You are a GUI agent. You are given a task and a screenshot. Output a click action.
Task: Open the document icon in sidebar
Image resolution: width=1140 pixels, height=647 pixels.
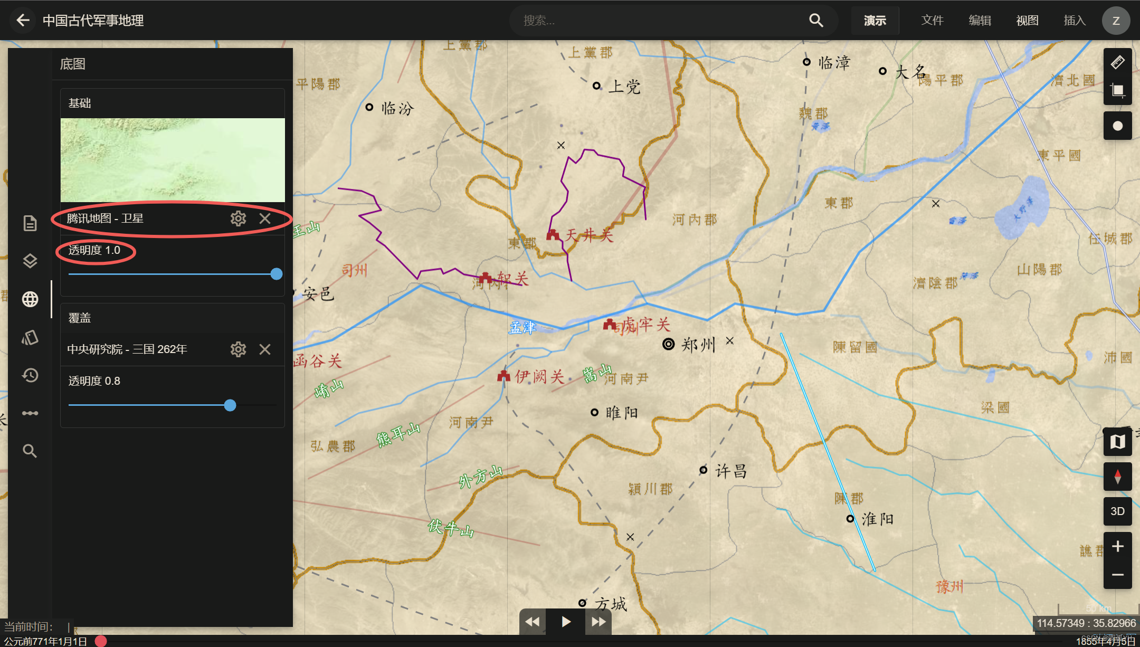point(30,223)
